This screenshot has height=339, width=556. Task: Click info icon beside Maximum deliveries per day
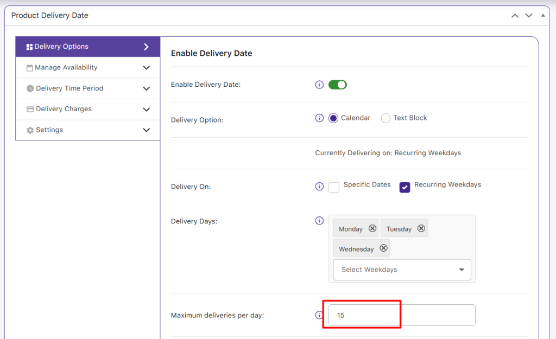tap(319, 315)
